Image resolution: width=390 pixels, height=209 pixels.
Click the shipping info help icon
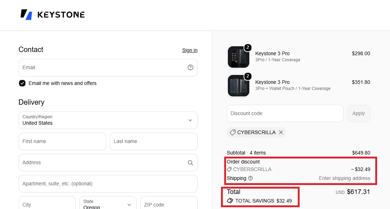coord(250,178)
